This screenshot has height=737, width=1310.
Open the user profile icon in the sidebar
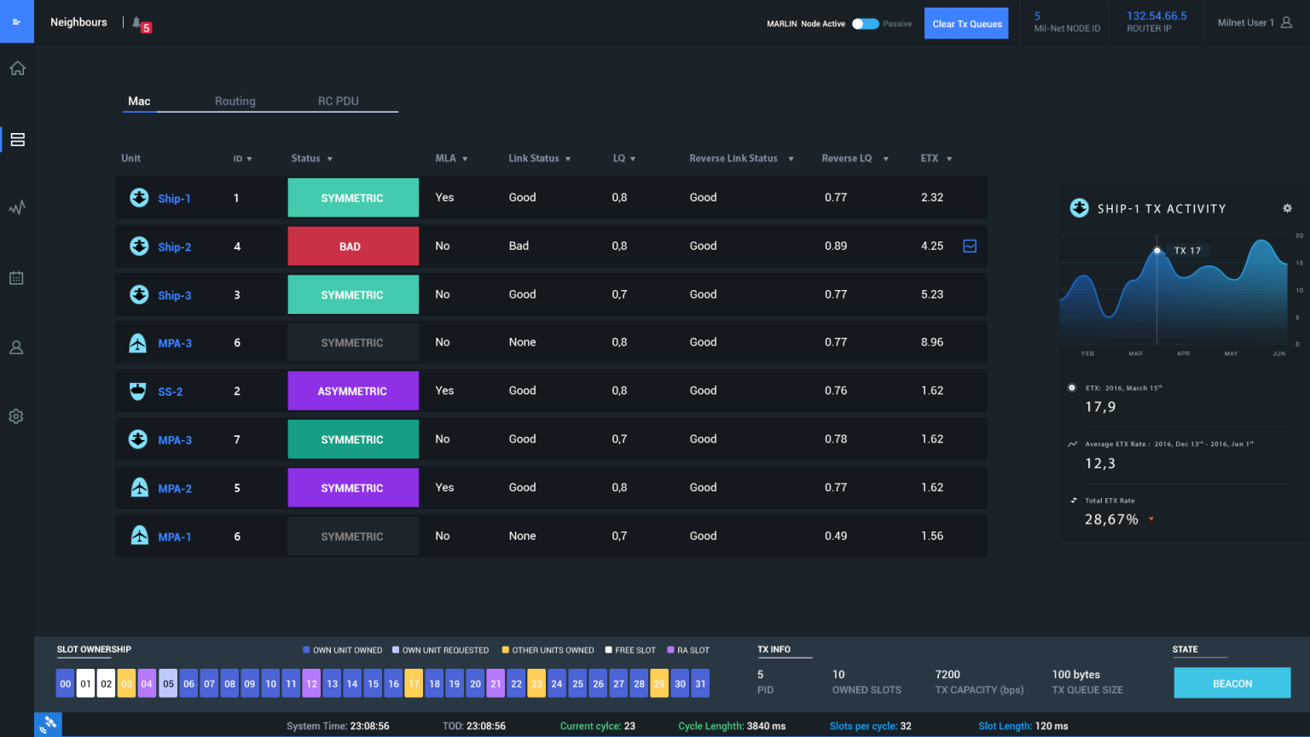pos(17,347)
